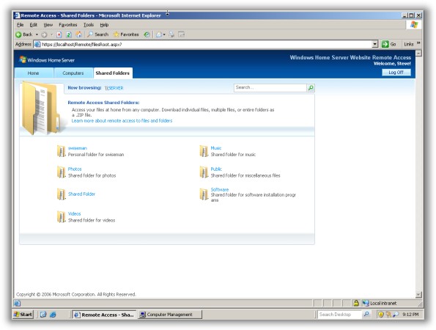
Task: Click the address bar URL field
Action: pyautogui.click(x=203, y=44)
